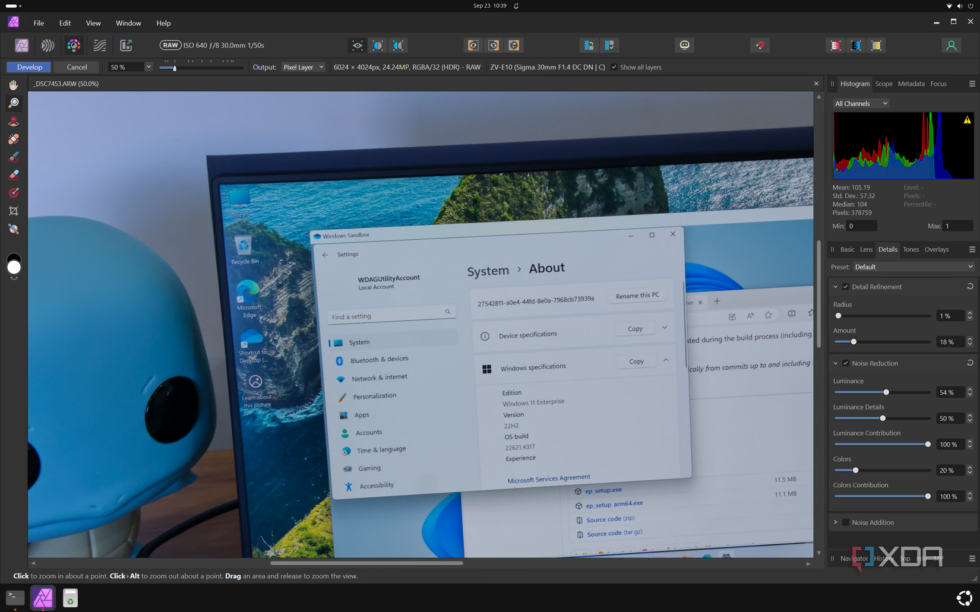This screenshot has height=612, width=980.
Task: Open the Window menu
Action: coord(128,23)
